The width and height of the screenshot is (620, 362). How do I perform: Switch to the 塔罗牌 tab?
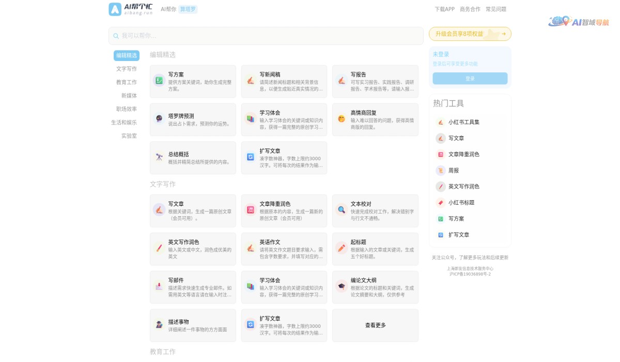click(188, 9)
